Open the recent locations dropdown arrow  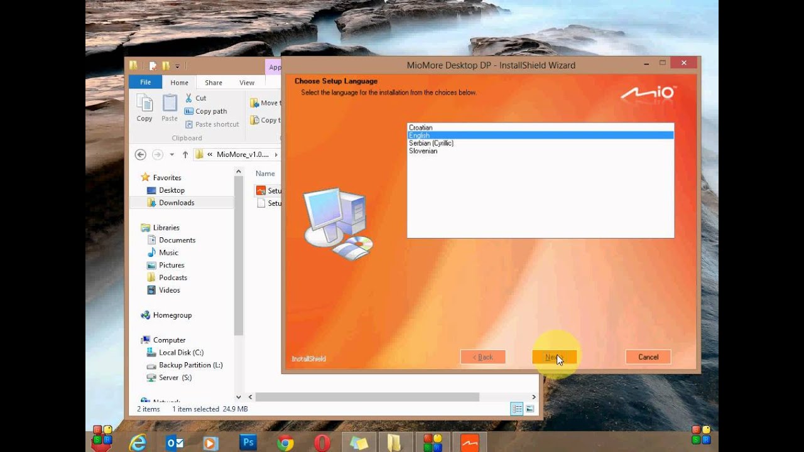click(171, 154)
